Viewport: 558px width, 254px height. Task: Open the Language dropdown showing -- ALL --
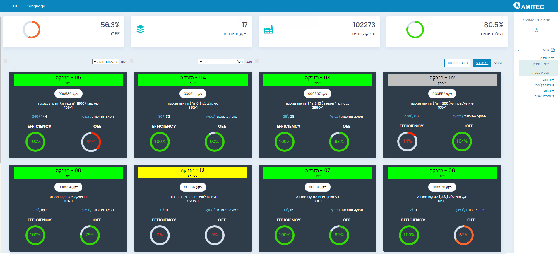pos(12,6)
